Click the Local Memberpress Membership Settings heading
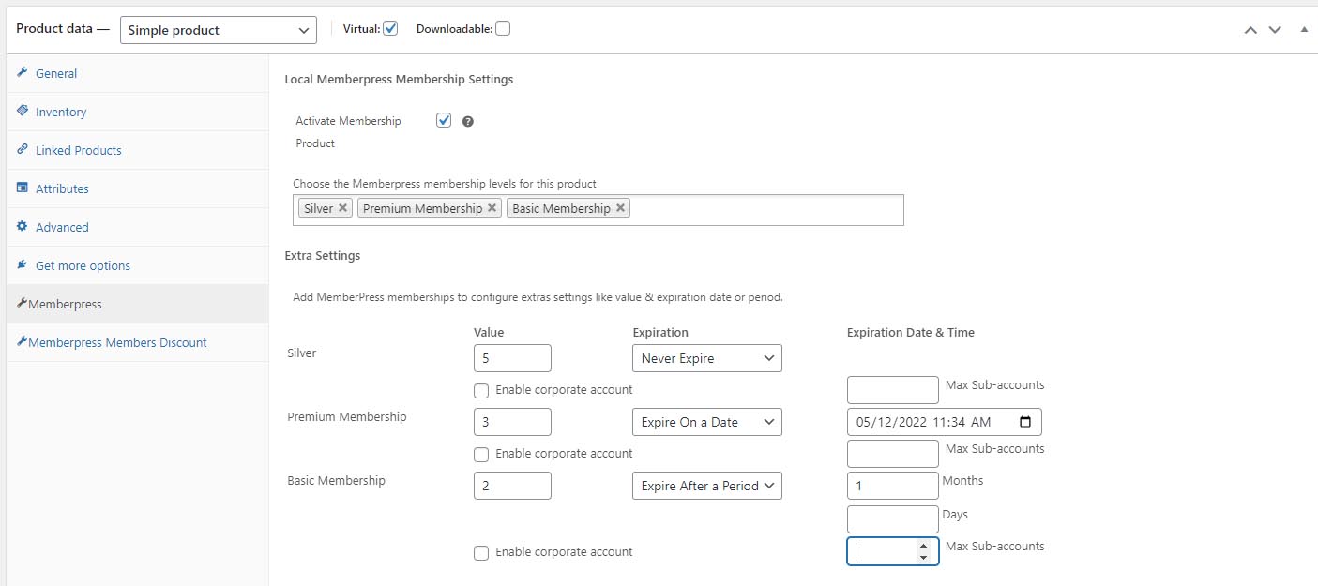 click(399, 80)
